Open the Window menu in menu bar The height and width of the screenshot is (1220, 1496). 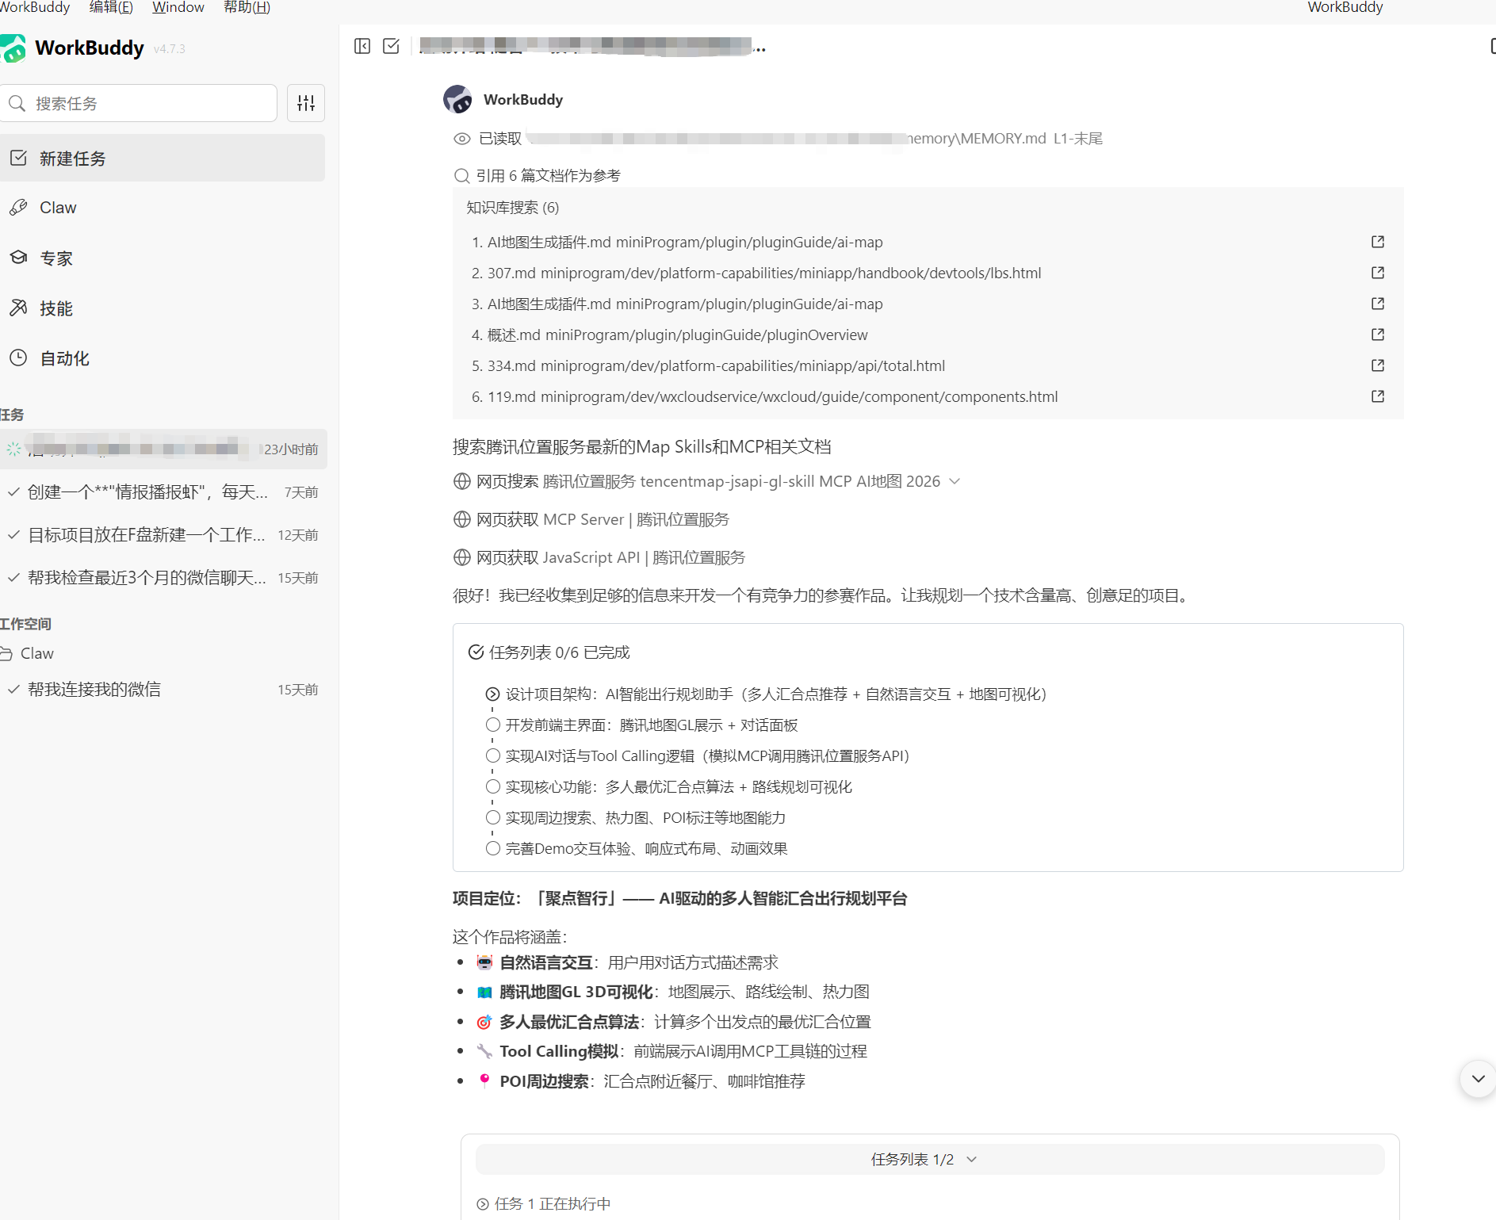point(177,7)
